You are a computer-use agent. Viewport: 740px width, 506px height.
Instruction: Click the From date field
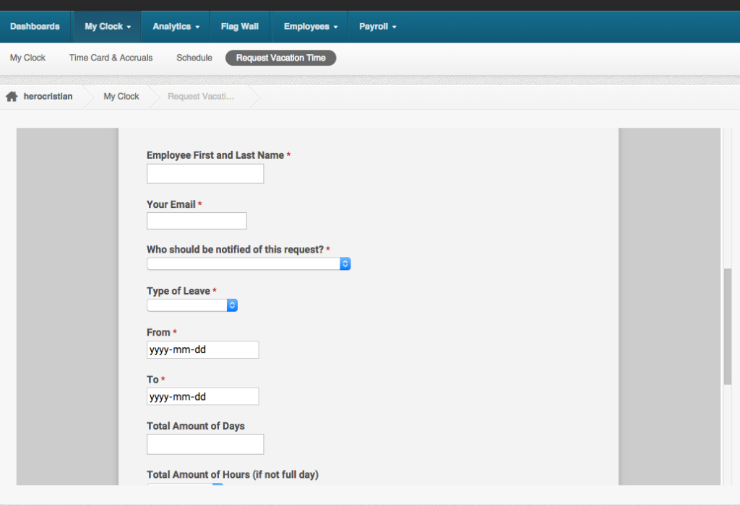[x=203, y=349]
